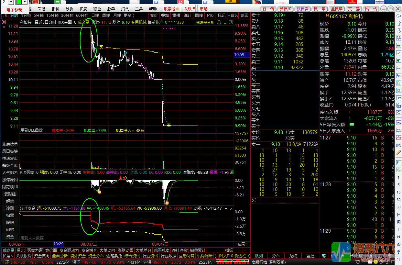Viewport: 402px width, 265px height.
Task: Click the 返回 button
Action: (x=244, y=15)
